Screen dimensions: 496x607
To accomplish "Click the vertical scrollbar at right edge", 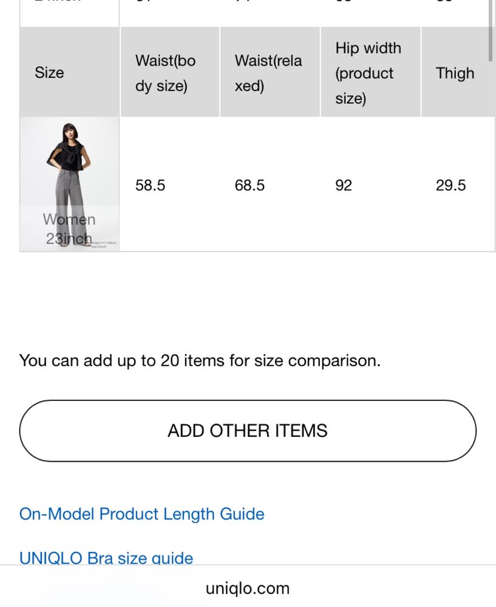I will 490,31.
